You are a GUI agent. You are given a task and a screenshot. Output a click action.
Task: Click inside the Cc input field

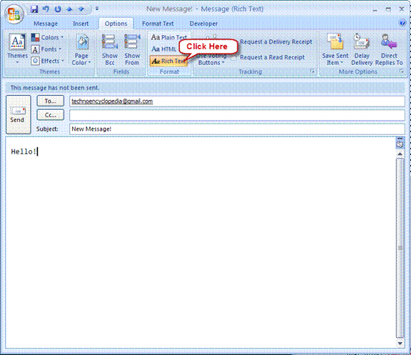[x=237, y=115]
